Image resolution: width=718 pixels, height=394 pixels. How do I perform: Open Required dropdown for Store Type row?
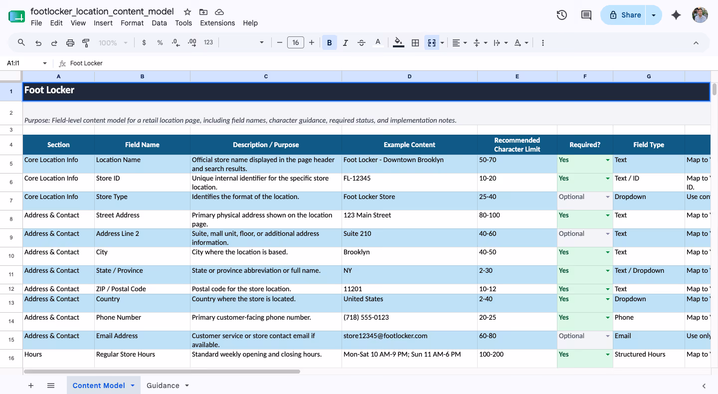tap(608, 197)
